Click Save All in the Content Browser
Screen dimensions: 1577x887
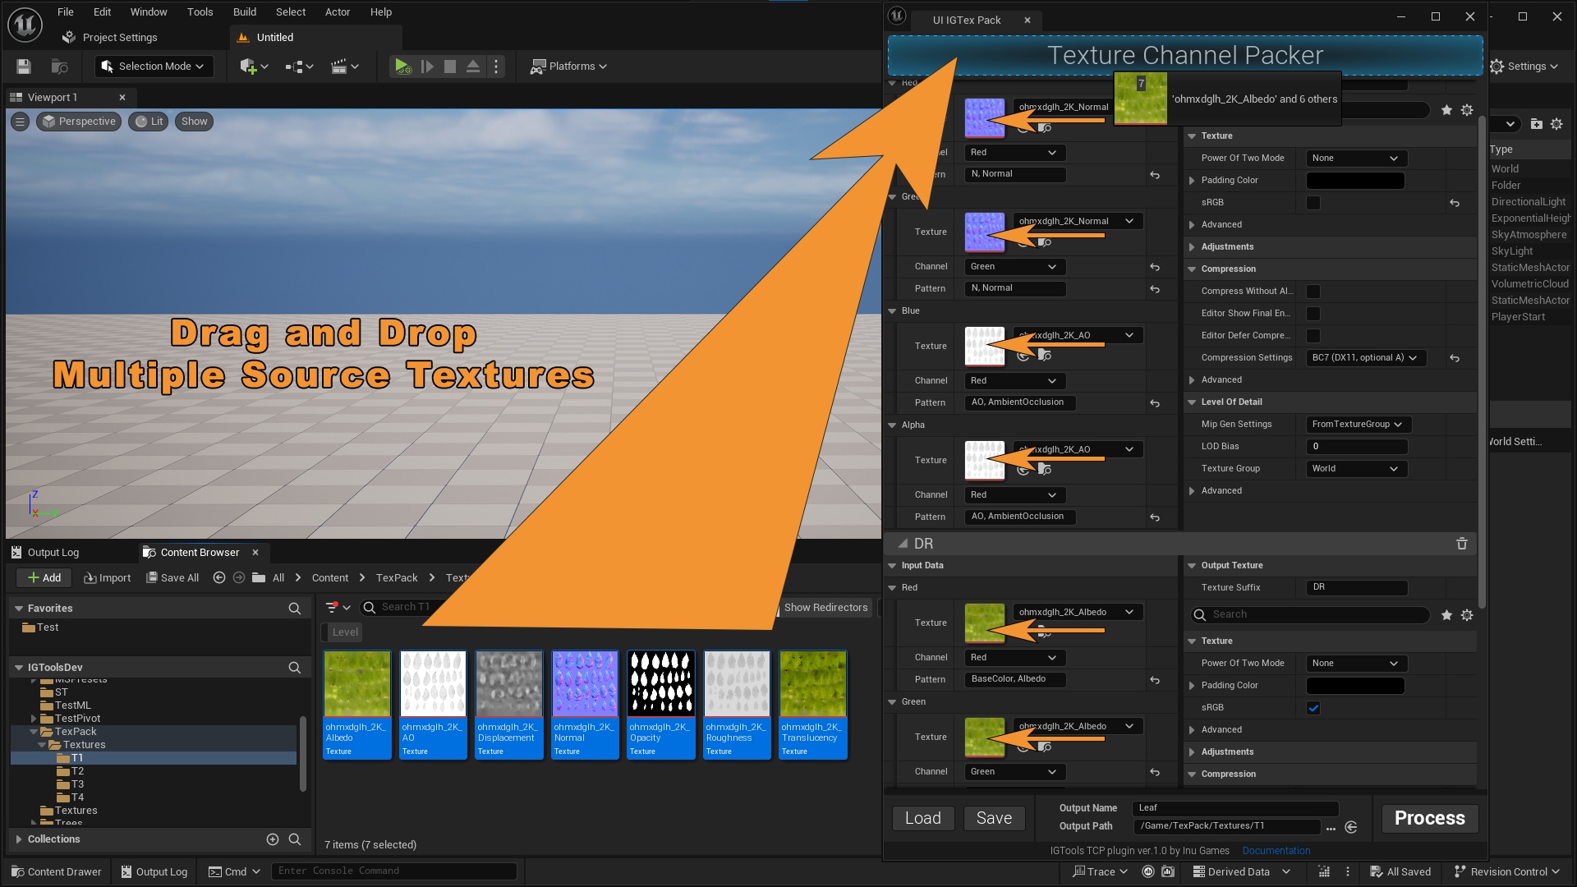click(172, 577)
